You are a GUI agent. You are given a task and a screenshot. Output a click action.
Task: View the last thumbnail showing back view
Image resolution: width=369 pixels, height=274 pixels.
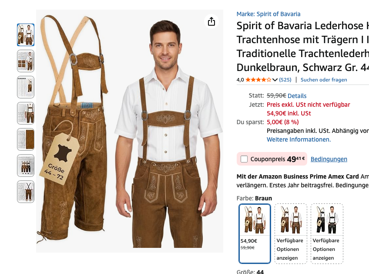[x=26, y=192]
